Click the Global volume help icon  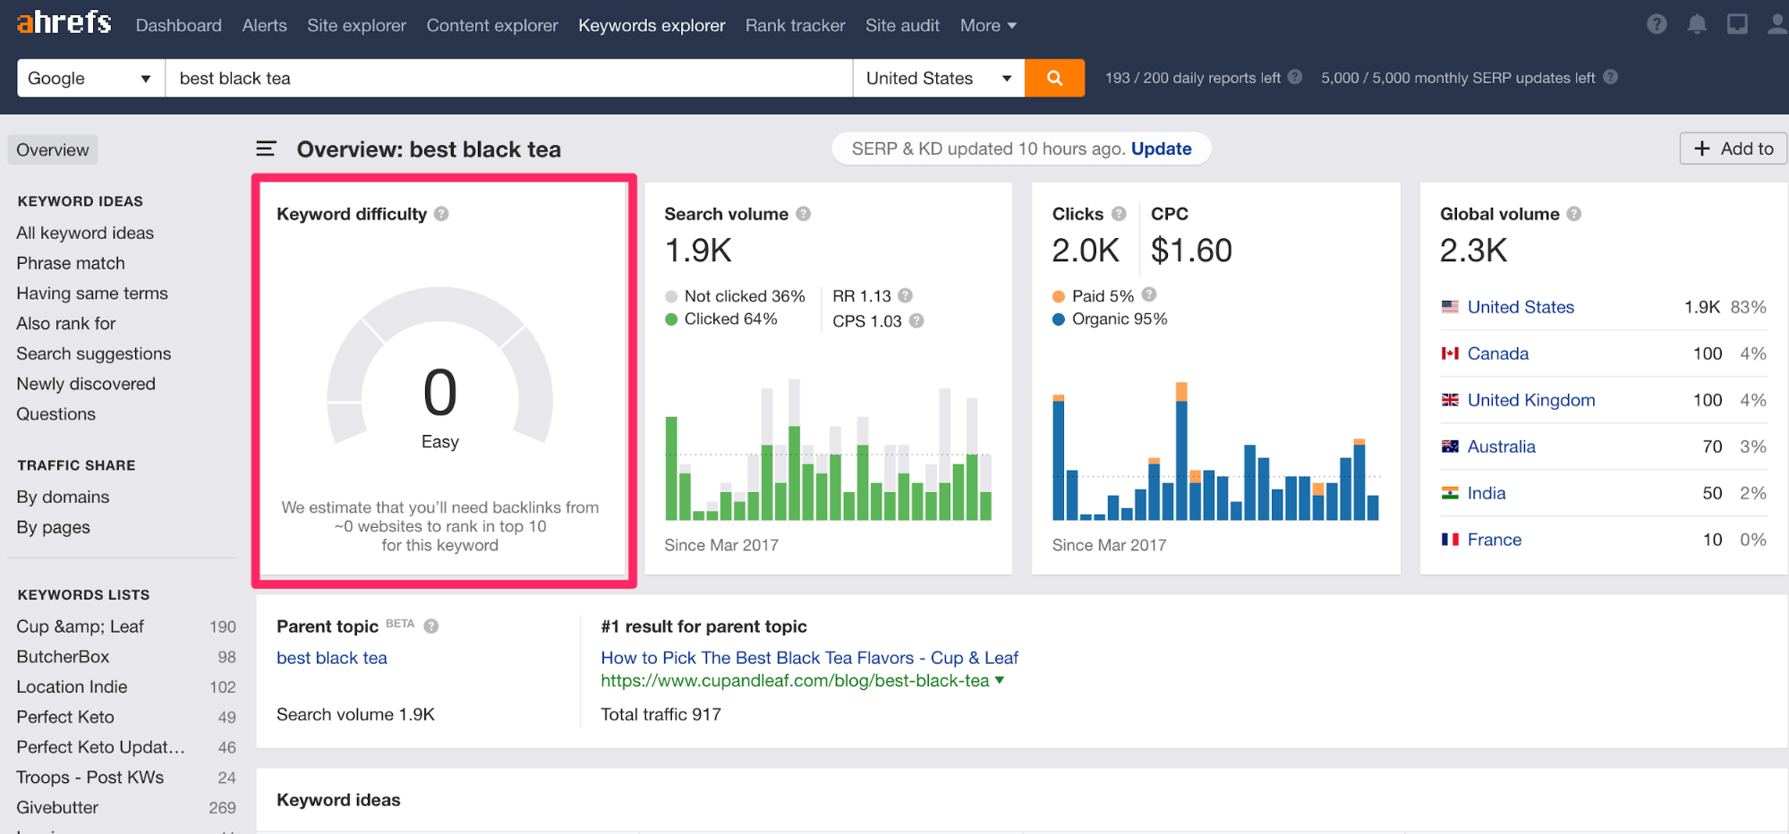coord(1574,214)
